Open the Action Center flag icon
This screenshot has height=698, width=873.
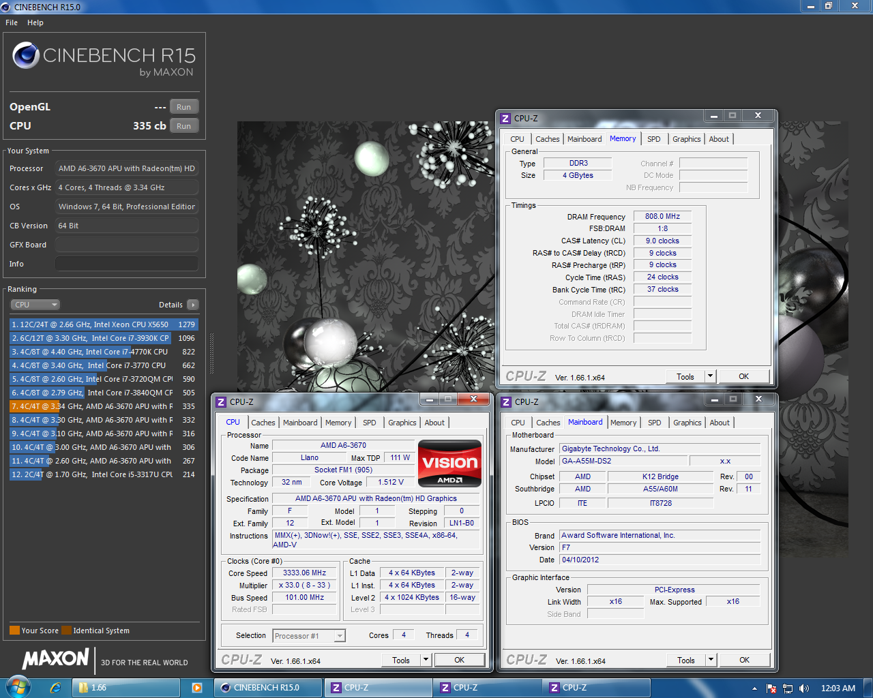click(x=771, y=688)
